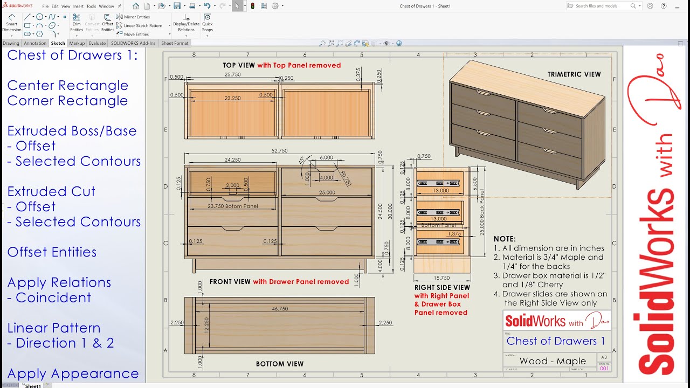Image resolution: width=690 pixels, height=388 pixels.
Task: Click the Select cursor tool
Action: pyautogui.click(x=237, y=6)
